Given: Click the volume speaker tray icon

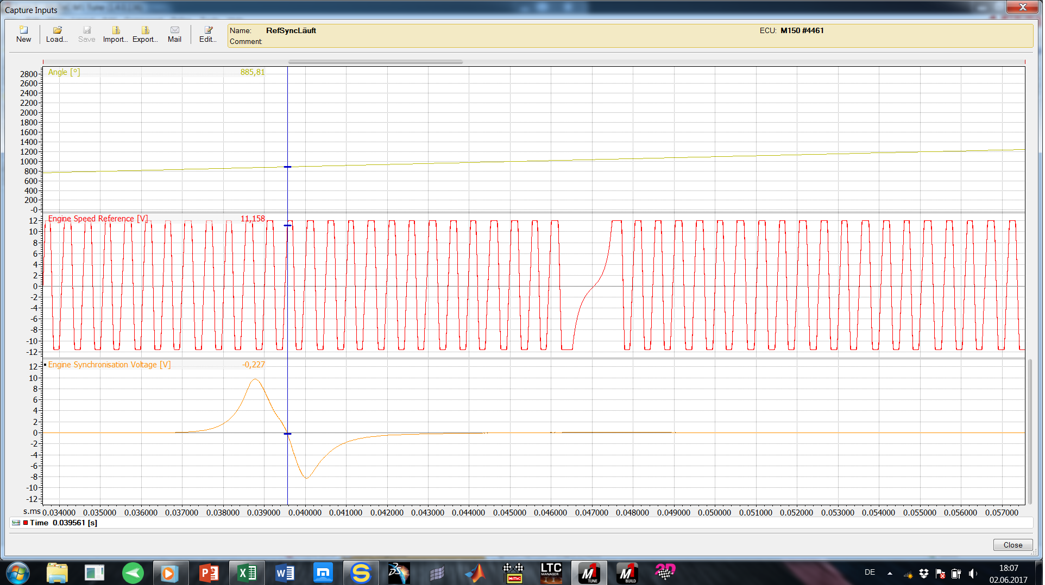Looking at the screenshot, I should coord(974,574).
